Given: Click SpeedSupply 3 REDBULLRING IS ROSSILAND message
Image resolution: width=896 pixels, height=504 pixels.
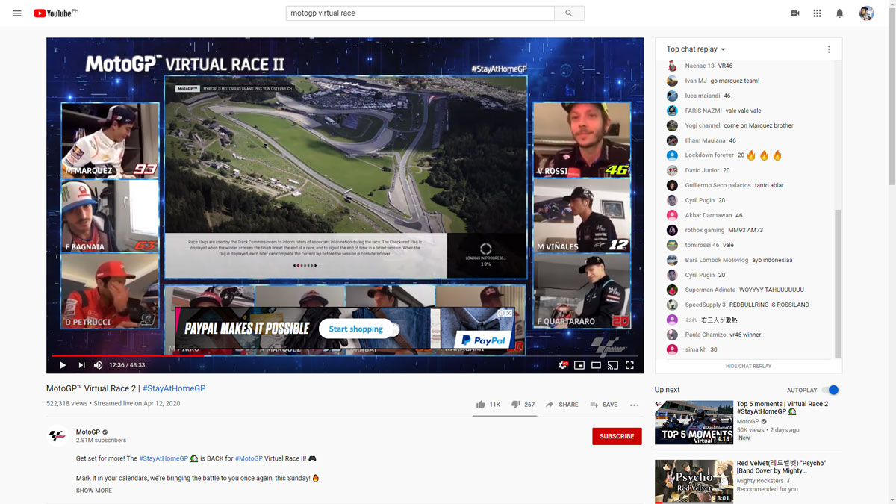Looking at the screenshot, I should point(748,305).
